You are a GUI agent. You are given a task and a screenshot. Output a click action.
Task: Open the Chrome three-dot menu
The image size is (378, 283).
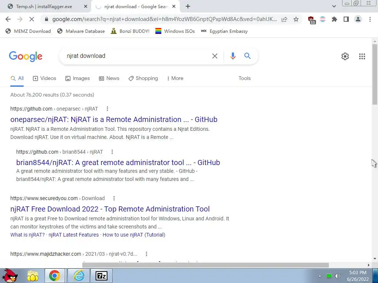tap(370, 19)
